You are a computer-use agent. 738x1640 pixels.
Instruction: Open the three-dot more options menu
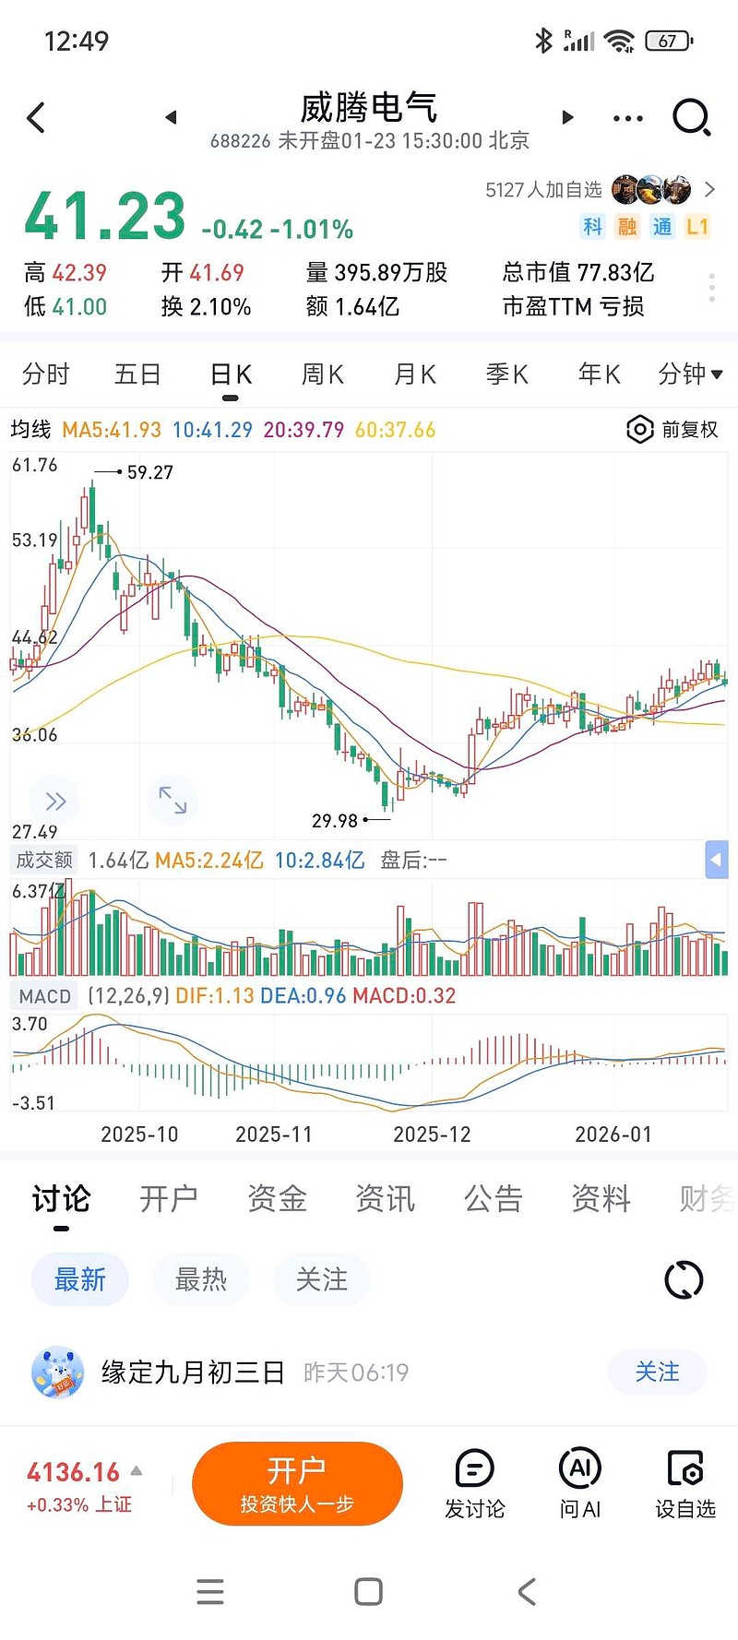coord(628,118)
